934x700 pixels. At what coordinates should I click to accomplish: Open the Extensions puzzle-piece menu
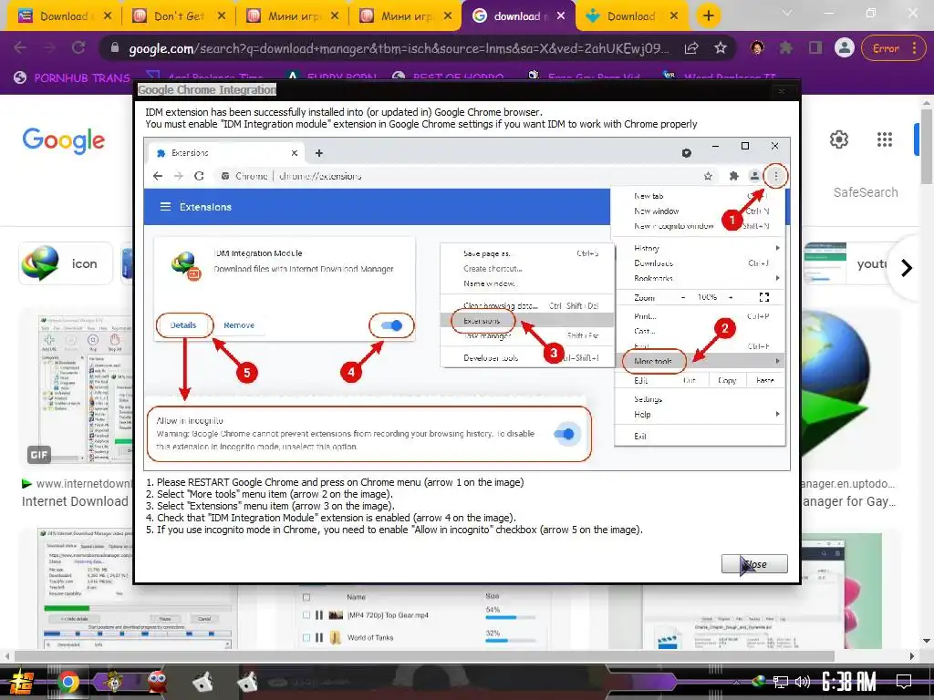click(785, 48)
